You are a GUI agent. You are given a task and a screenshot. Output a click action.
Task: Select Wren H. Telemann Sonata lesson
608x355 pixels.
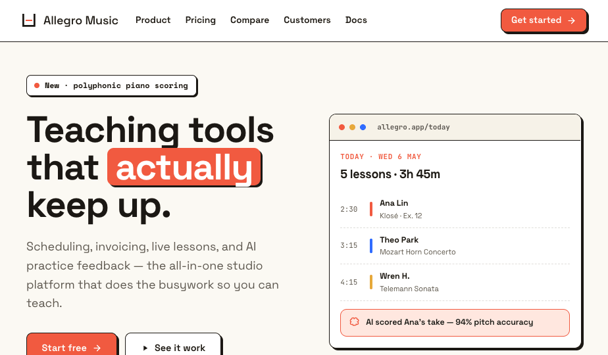pyautogui.click(x=455, y=282)
